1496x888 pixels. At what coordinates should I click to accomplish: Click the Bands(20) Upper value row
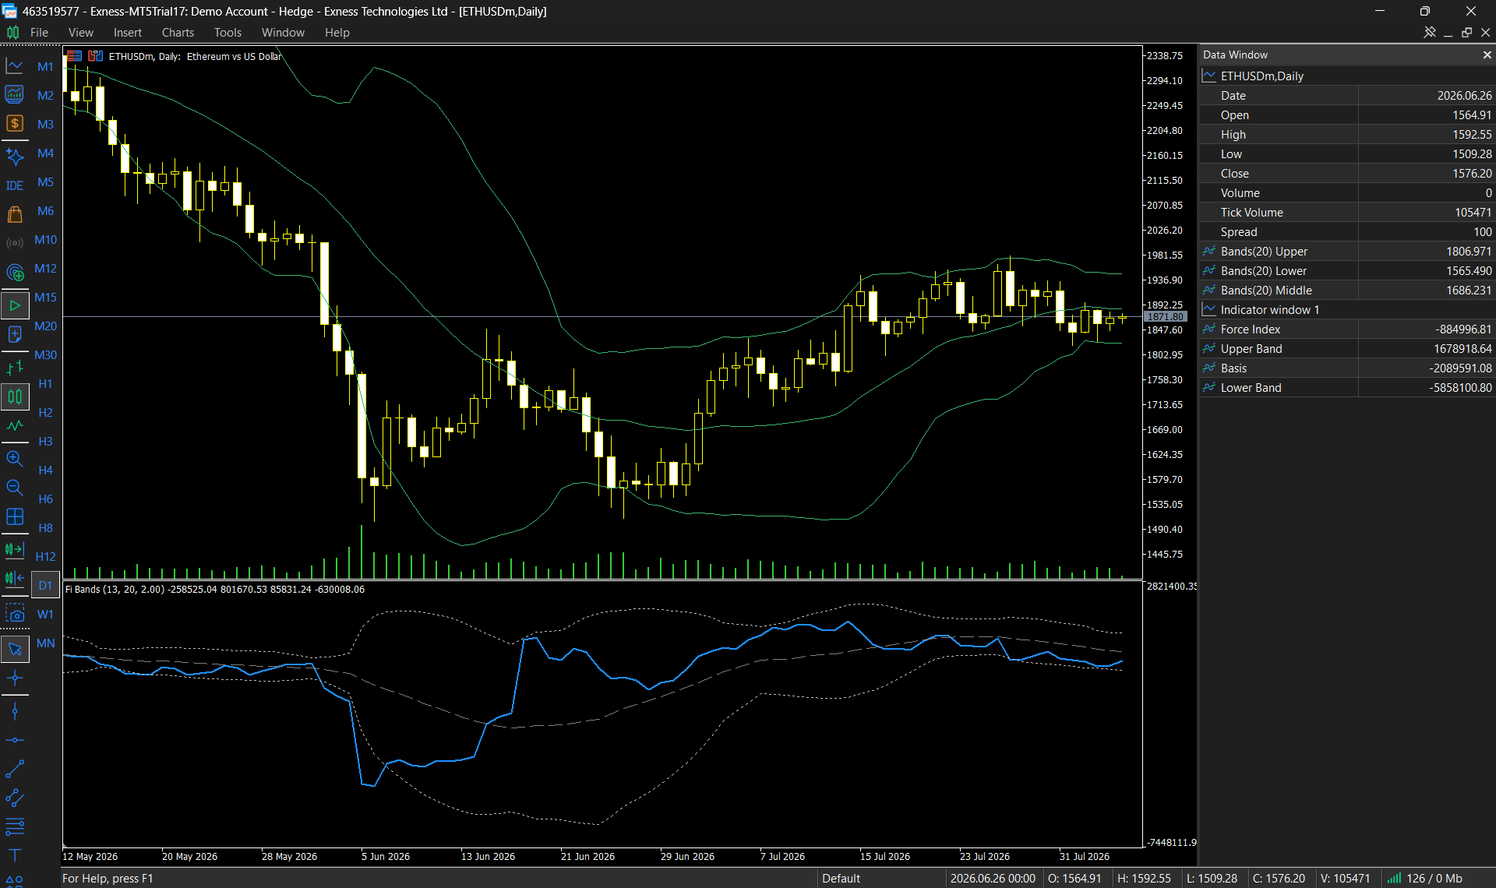(1346, 251)
